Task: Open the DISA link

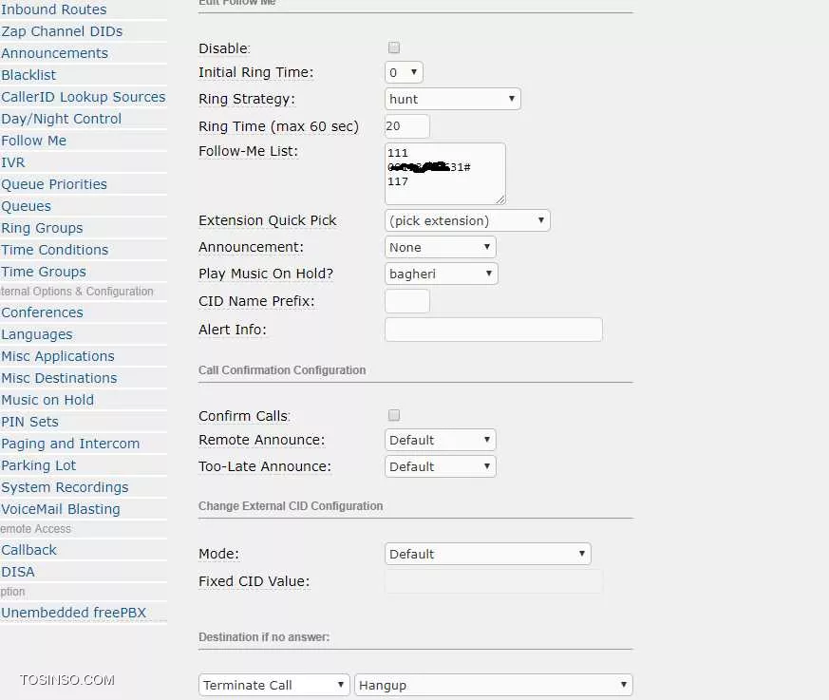Action: pos(18,572)
